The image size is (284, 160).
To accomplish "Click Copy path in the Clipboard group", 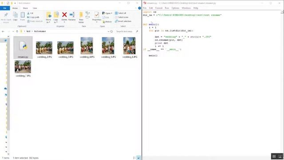I will click(x=33, y=17).
